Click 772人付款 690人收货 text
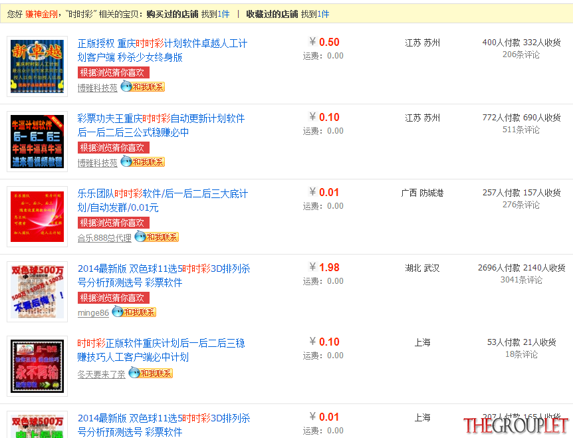573x438 pixels. coord(521,118)
